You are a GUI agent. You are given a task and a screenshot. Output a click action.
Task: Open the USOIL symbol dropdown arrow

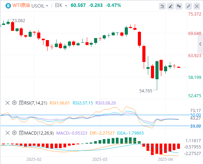[47, 6]
